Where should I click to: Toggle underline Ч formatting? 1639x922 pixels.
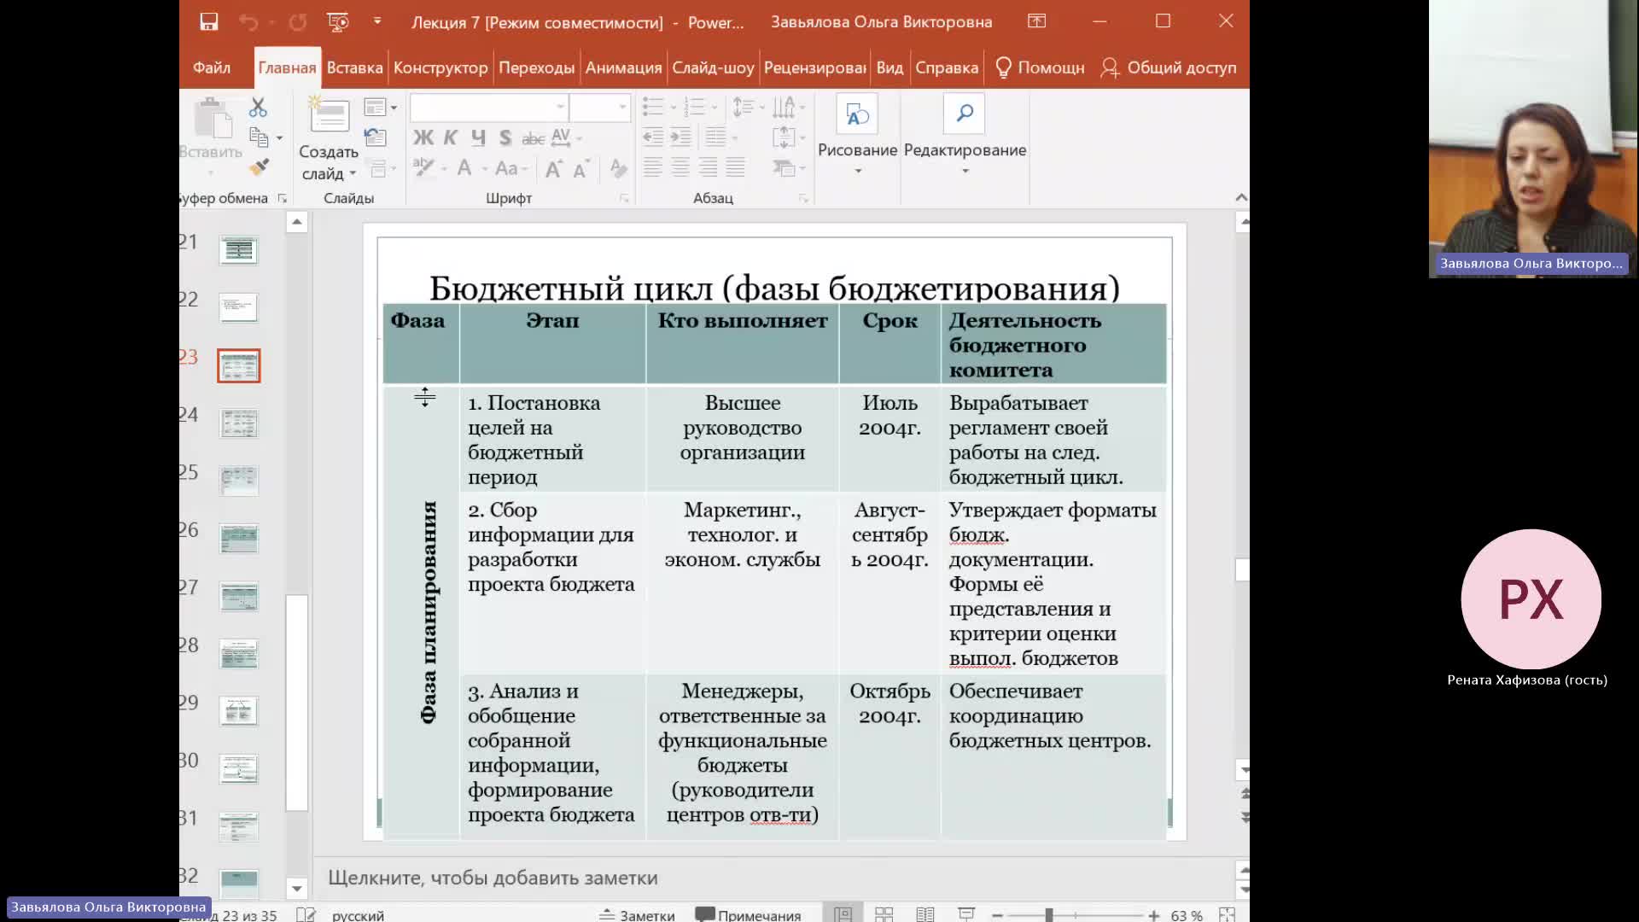(x=478, y=137)
